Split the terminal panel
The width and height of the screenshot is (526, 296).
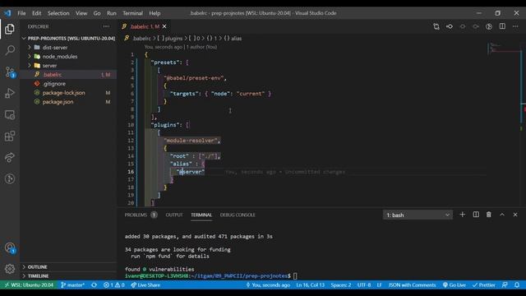coord(476,215)
